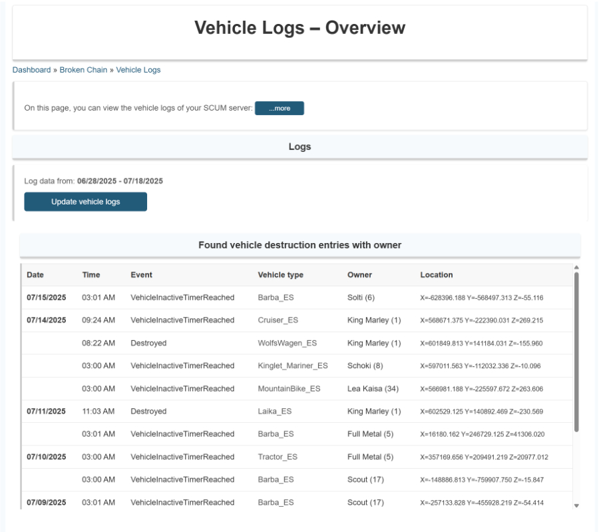Expand description with the ...more button

(x=279, y=109)
